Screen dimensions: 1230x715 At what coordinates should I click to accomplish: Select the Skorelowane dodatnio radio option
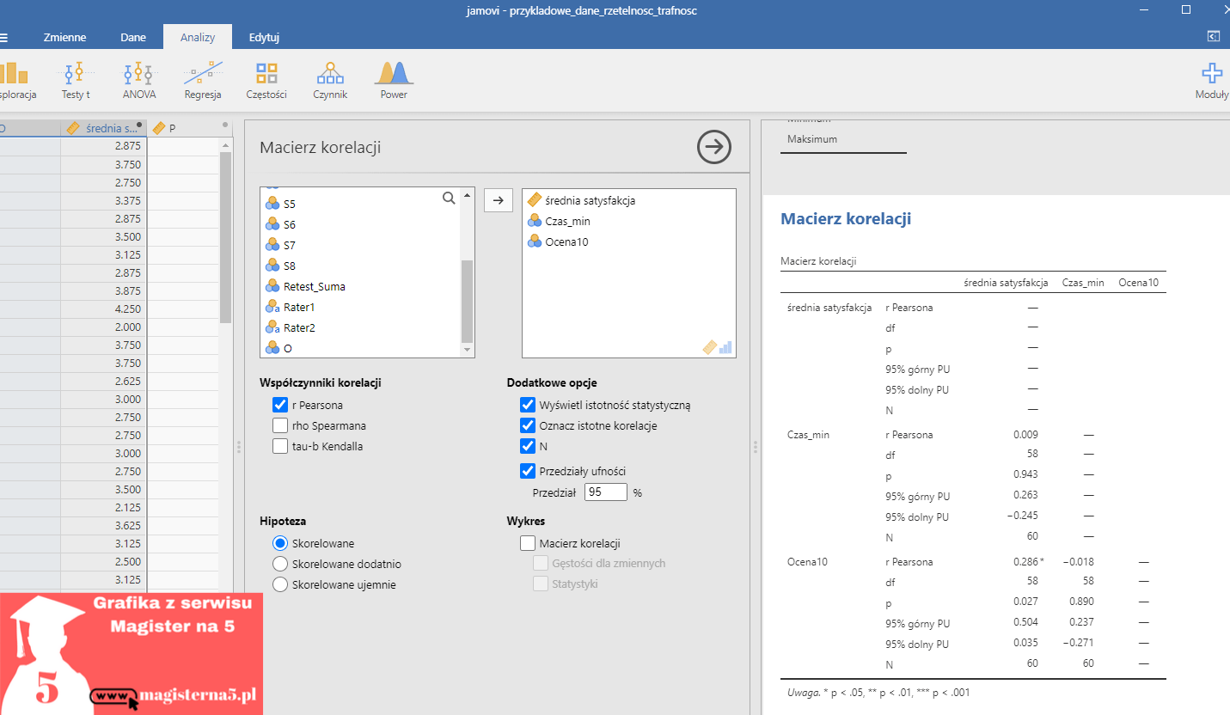279,565
